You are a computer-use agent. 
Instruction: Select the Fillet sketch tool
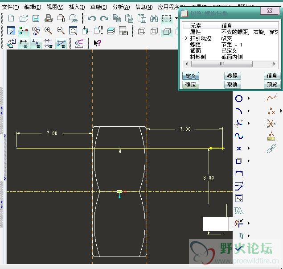pos(239,124)
